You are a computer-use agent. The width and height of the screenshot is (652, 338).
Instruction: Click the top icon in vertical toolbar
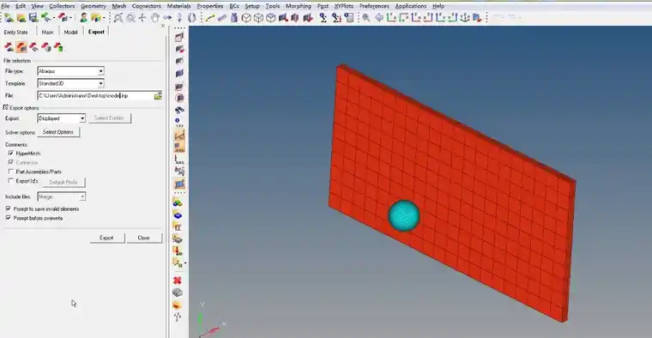tap(179, 37)
